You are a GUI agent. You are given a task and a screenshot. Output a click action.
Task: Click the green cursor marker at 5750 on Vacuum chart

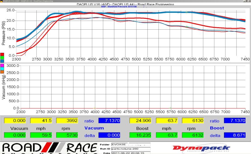tap(170, 108)
